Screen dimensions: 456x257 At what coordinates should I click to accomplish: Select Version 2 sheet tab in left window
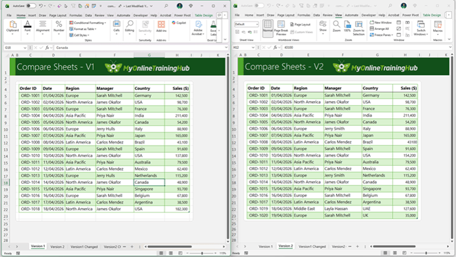pyautogui.click(x=57, y=247)
